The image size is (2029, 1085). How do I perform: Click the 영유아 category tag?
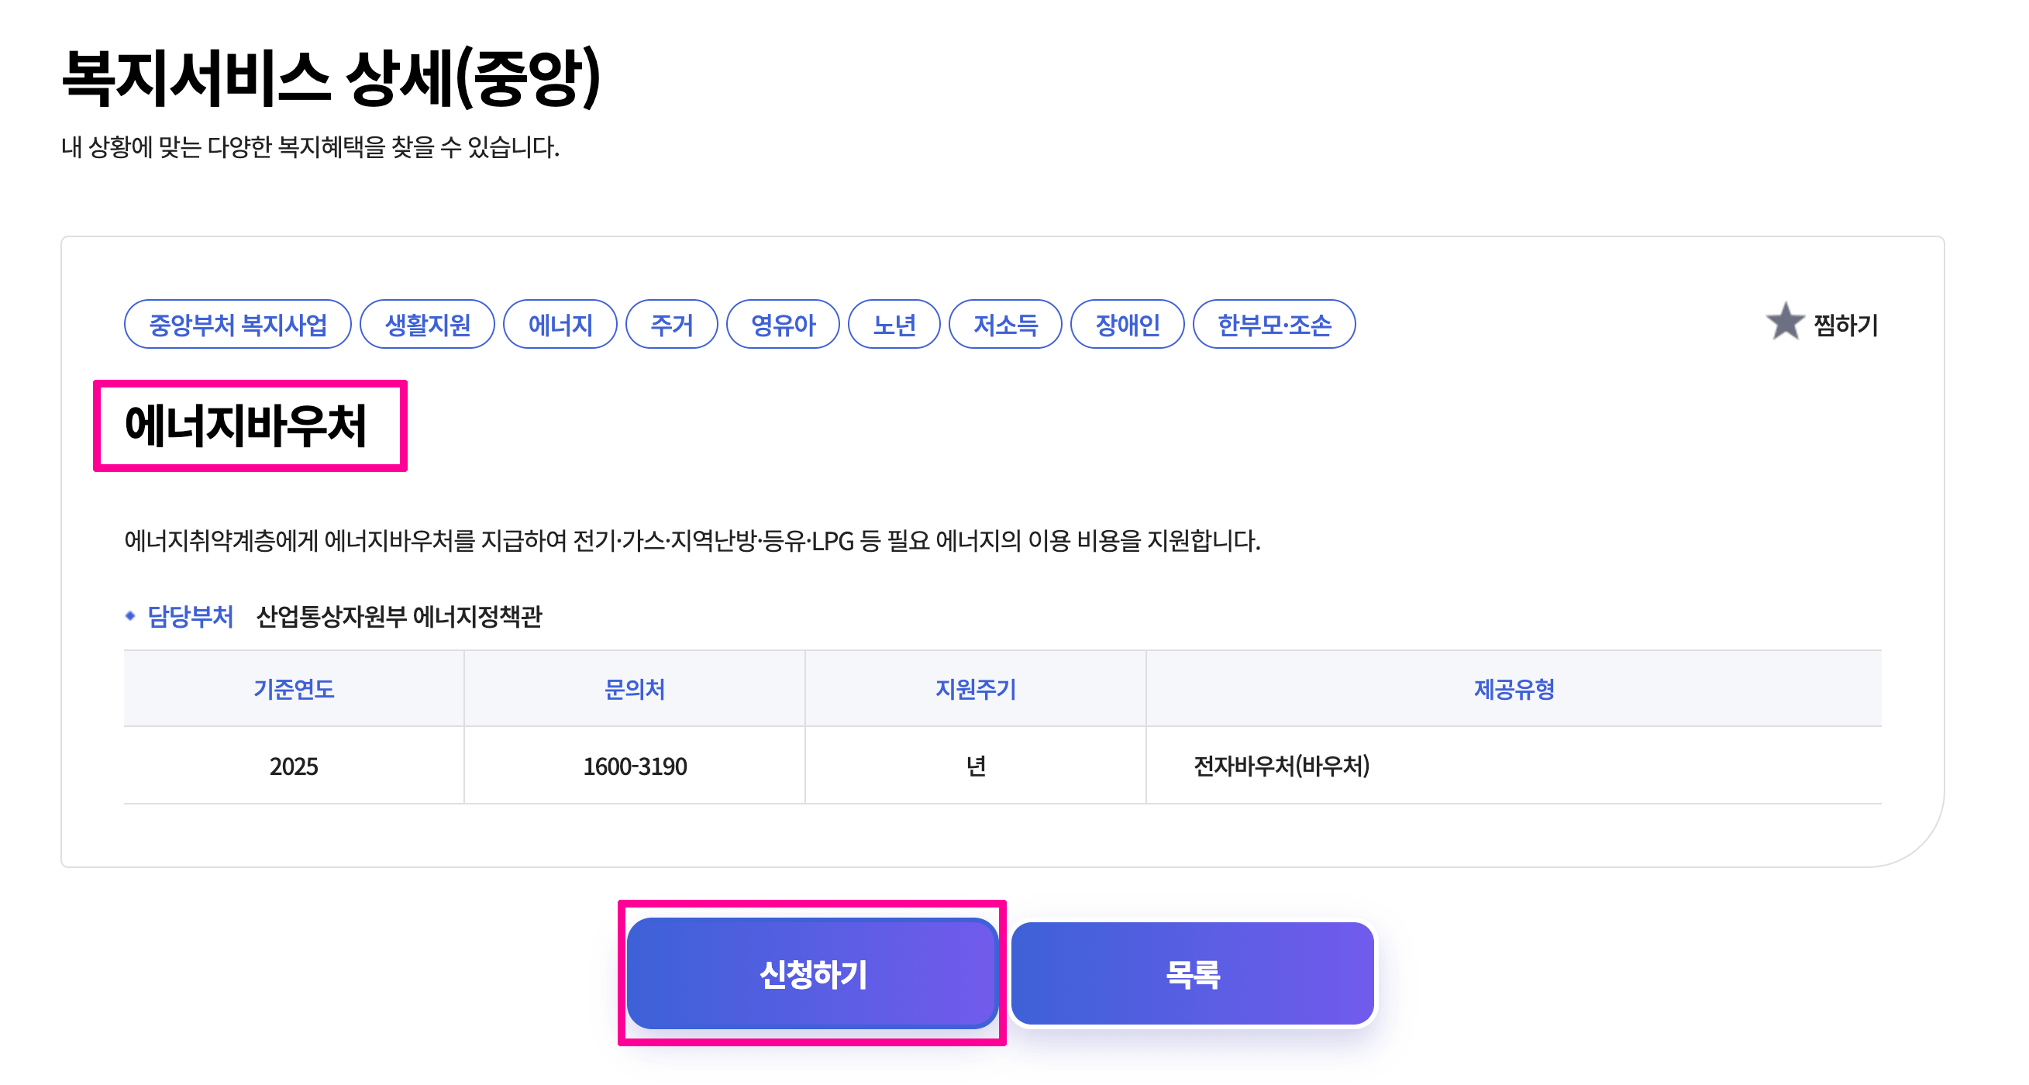click(x=783, y=324)
